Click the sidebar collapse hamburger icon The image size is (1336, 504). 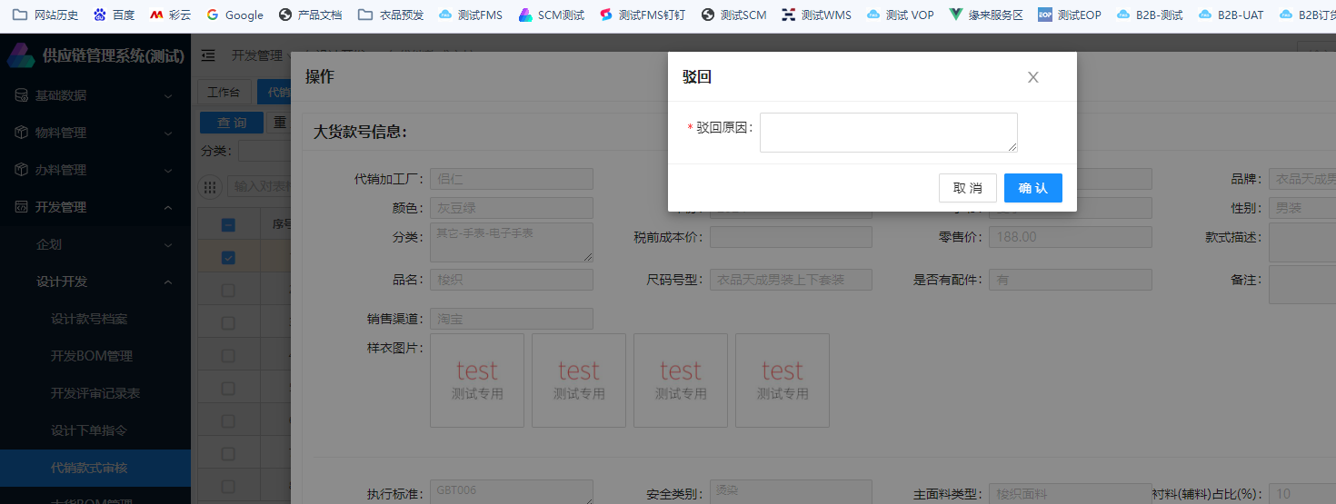coord(208,55)
